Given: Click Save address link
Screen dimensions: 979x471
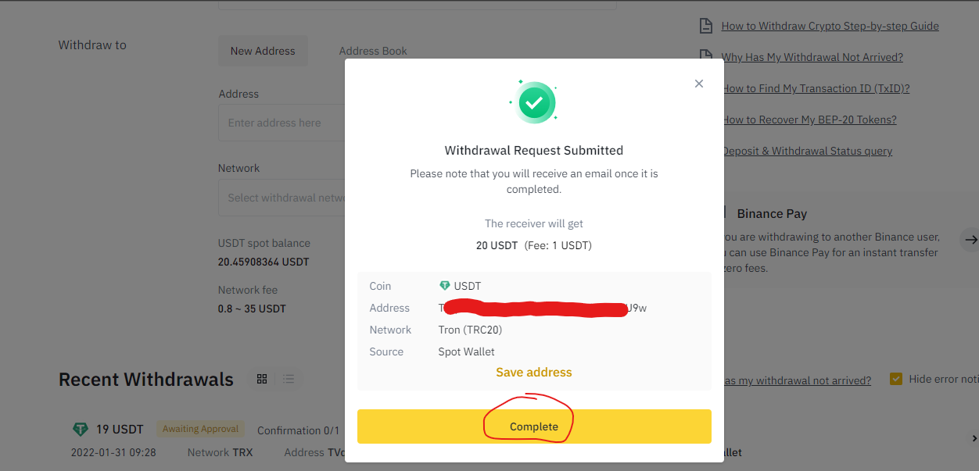Looking at the screenshot, I should coord(534,373).
